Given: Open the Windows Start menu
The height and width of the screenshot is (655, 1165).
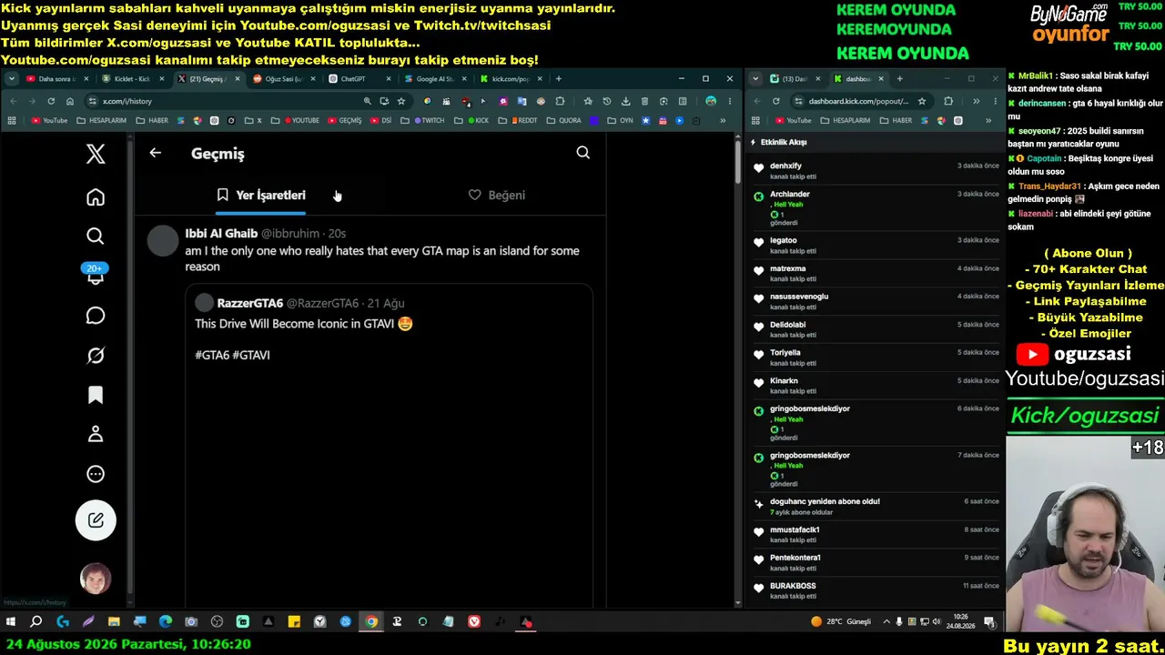Looking at the screenshot, I should (11, 622).
